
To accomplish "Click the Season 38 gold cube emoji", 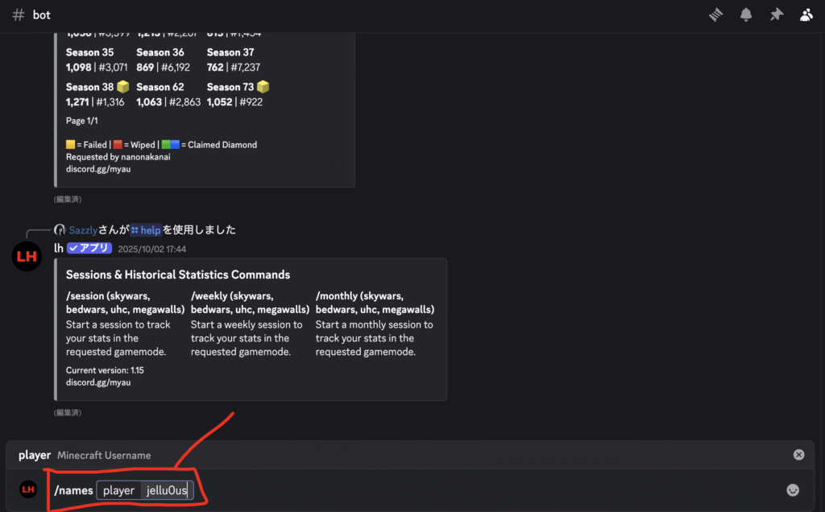I will click(x=122, y=87).
